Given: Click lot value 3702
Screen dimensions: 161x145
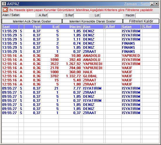Looking at the screenshot, I should pos(54,76).
